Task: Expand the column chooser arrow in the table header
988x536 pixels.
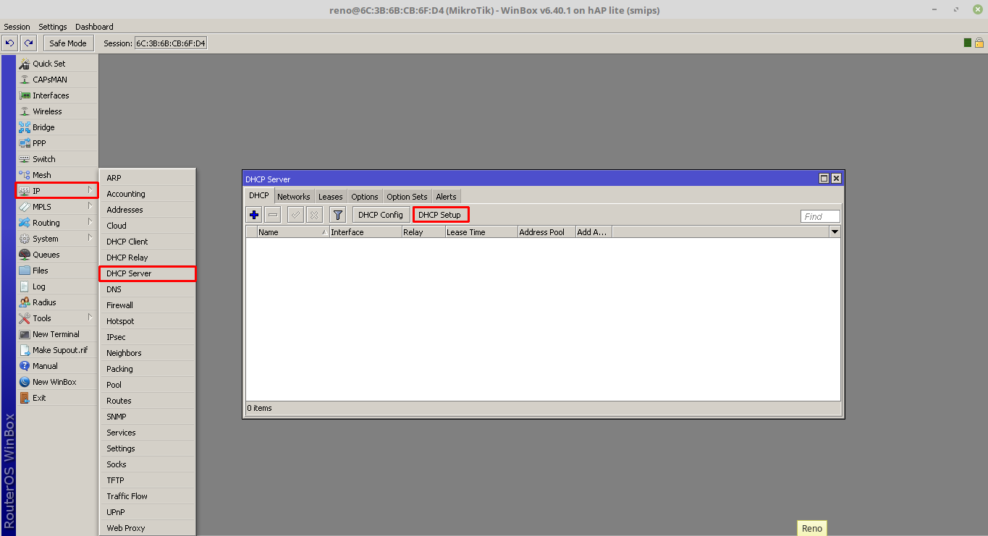Action: coord(835,231)
